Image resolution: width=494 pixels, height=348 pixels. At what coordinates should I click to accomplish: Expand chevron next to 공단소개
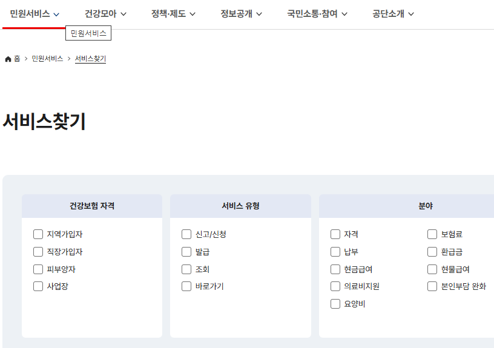coord(411,14)
